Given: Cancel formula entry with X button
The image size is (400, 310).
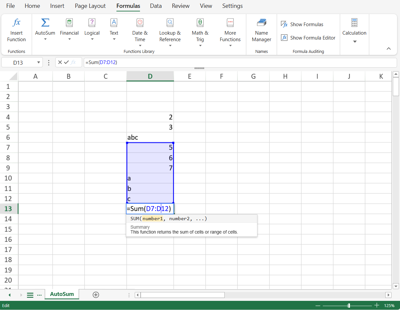Looking at the screenshot, I should (x=60, y=62).
